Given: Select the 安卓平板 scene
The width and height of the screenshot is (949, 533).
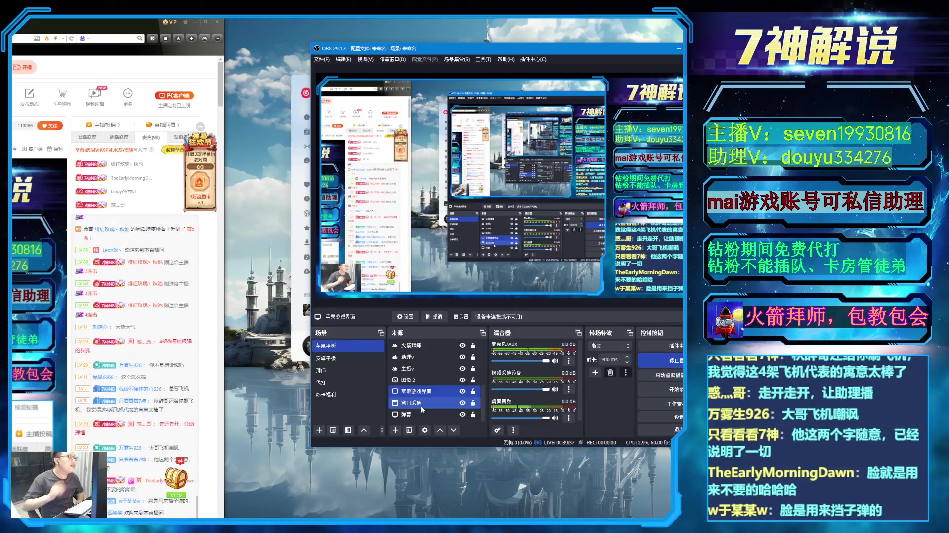Looking at the screenshot, I should [348, 358].
